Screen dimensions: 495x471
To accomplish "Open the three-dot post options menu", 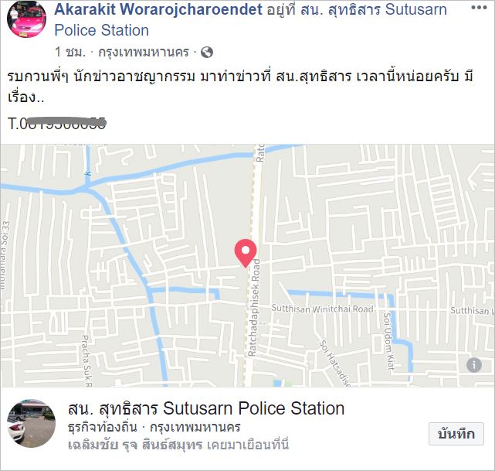I will [x=479, y=8].
